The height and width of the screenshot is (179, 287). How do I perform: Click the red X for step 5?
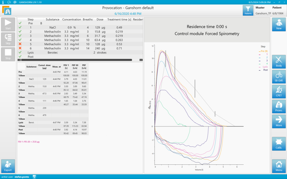pyautogui.click(x=20, y=44)
